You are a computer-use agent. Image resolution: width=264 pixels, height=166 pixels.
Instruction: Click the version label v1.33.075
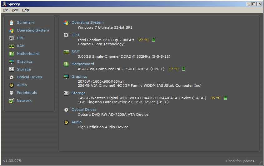[12, 161]
